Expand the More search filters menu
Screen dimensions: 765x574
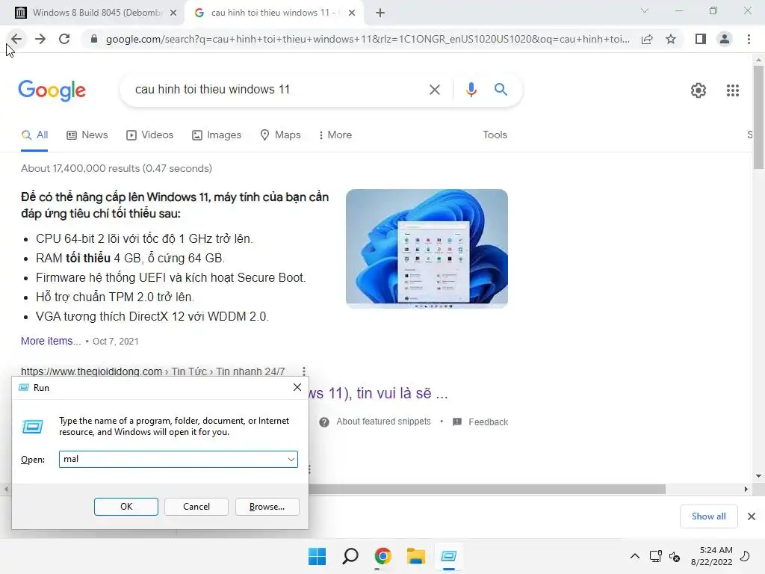335,135
